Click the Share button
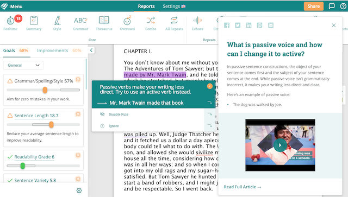Image resolution: width=348 pixels, height=197 pixels. [x=313, y=6]
